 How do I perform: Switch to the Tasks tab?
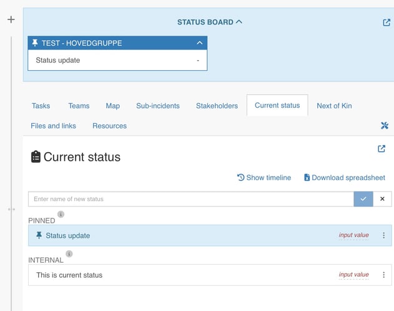pos(41,106)
